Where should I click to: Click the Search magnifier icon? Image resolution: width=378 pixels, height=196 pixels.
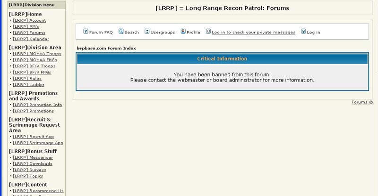121,31
